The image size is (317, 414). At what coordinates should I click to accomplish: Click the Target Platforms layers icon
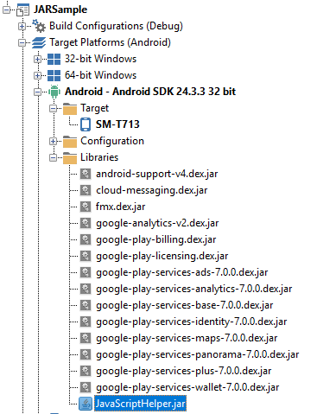pyautogui.click(x=39, y=42)
